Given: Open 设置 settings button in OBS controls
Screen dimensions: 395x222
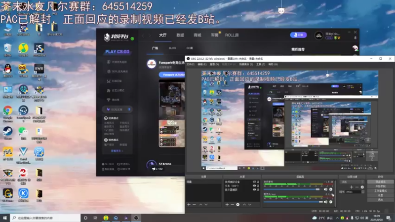Looking at the screenshot, I should point(380,195).
